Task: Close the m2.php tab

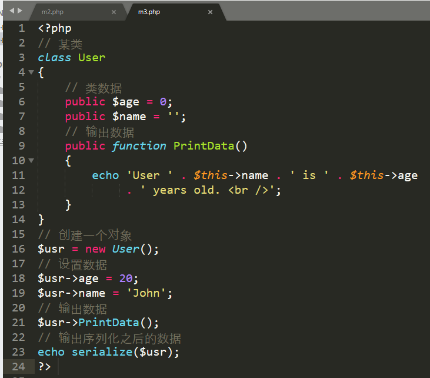Action: tap(114, 12)
